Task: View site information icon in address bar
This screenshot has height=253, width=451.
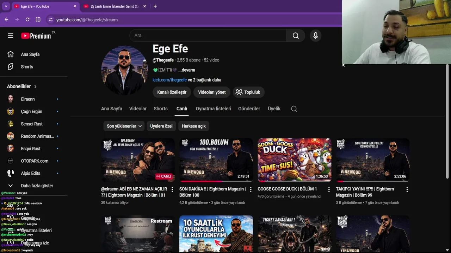Action: click(x=50, y=20)
